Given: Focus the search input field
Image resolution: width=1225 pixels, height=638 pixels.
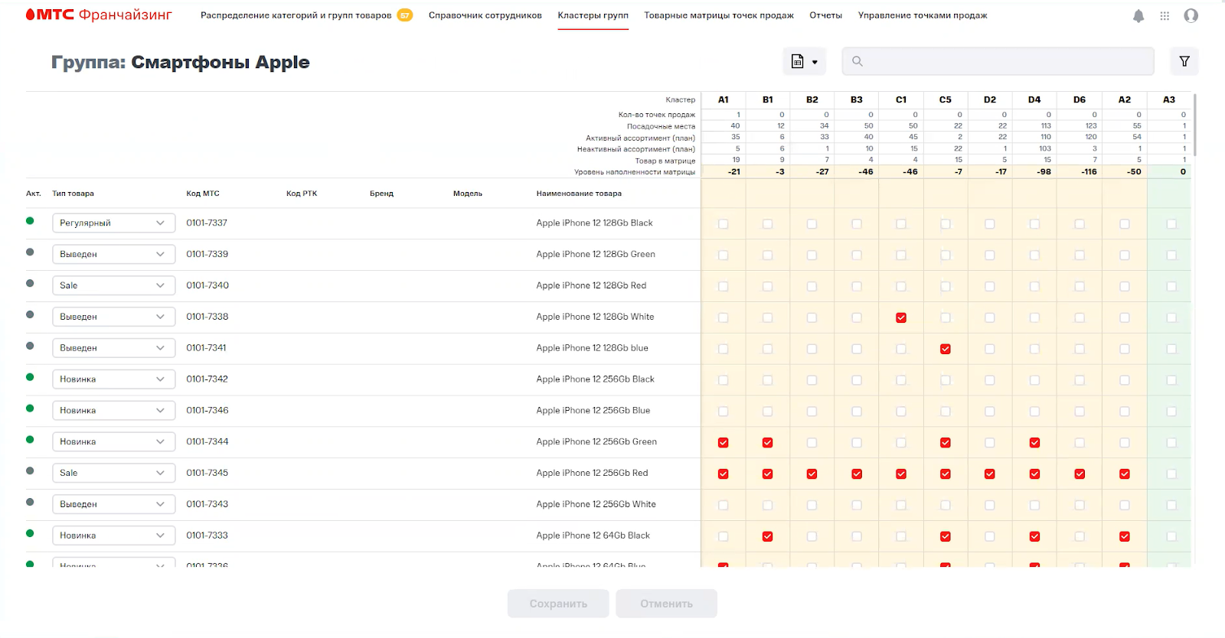Looking at the screenshot, I should point(998,61).
